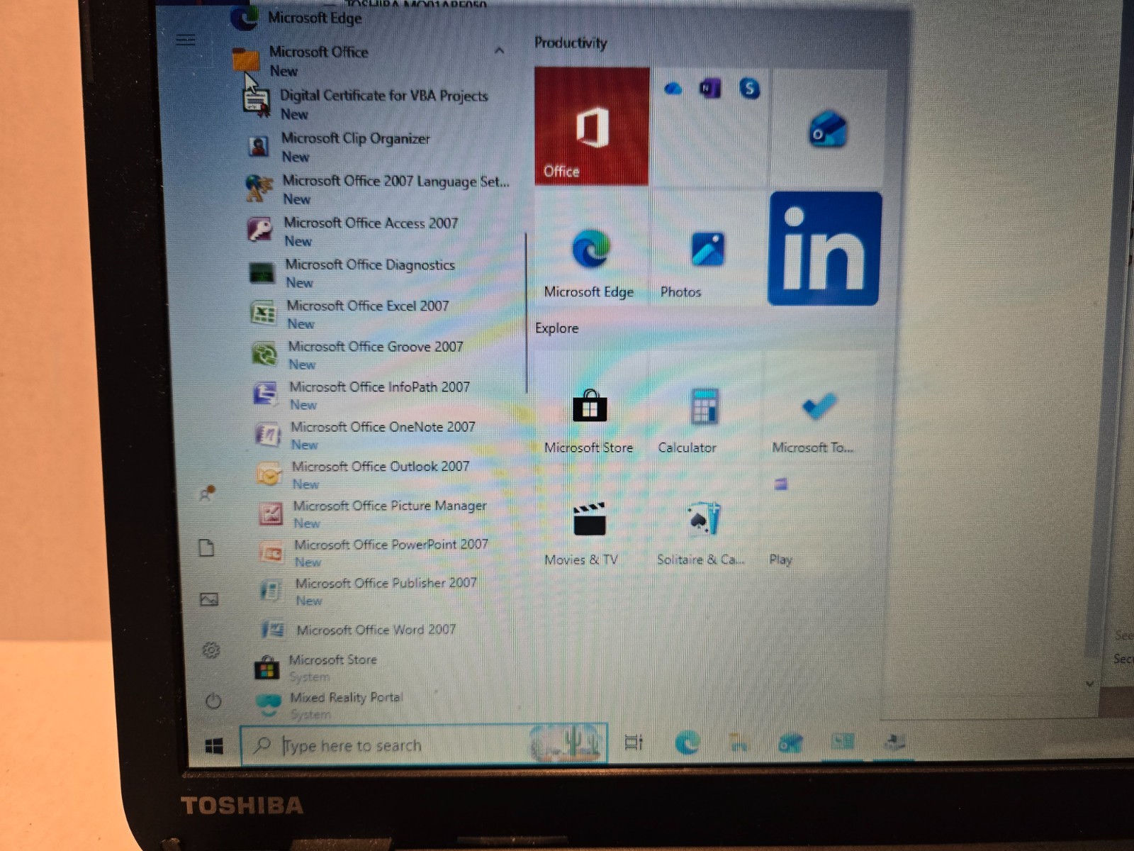
Task: Open Settings gear in the Start sidebar
Action: click(x=210, y=650)
